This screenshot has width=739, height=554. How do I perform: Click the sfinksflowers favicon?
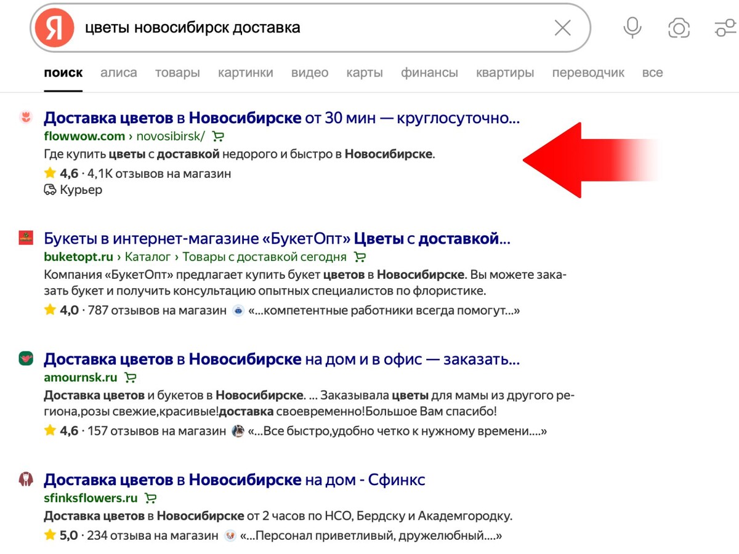pos(26,479)
